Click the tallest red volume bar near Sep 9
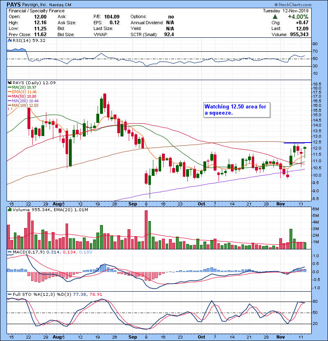Viewport: 328px width, 341px height. coord(146,230)
